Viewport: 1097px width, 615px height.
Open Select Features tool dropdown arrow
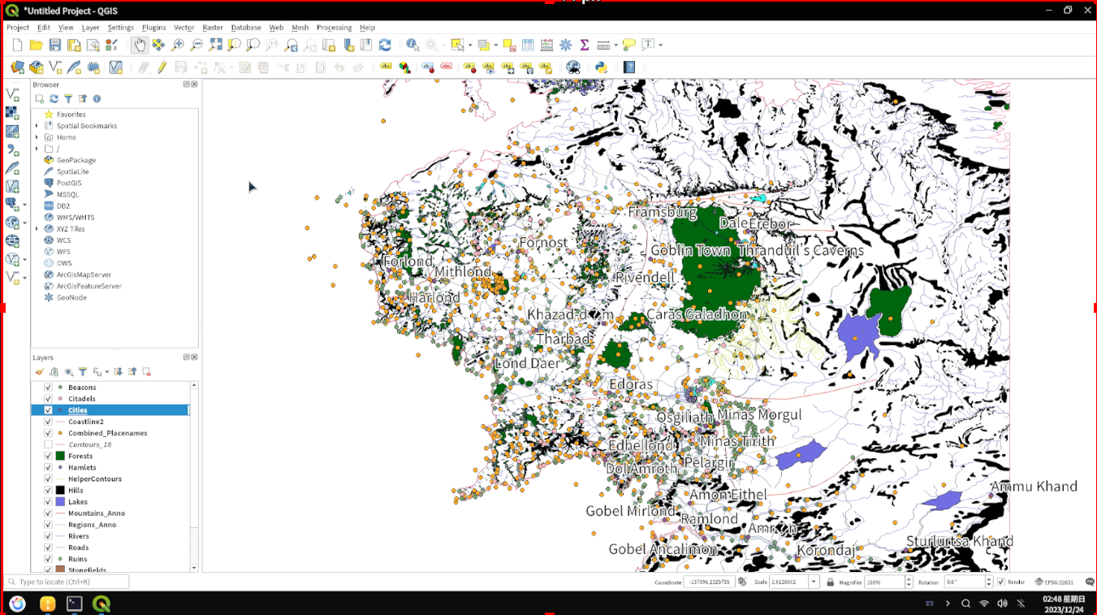(469, 45)
